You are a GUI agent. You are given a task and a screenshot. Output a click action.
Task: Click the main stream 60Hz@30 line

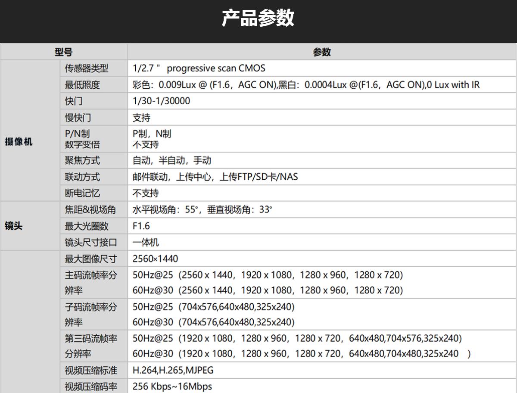point(268,290)
